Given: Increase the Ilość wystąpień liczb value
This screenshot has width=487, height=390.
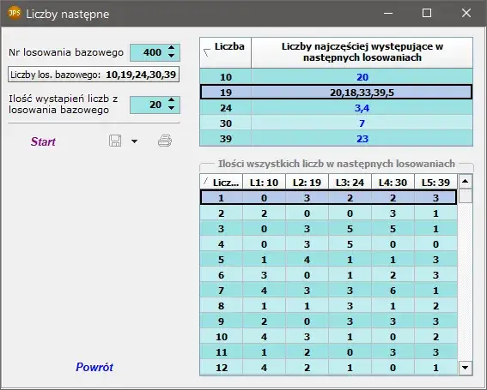Looking at the screenshot, I should click(172, 100).
